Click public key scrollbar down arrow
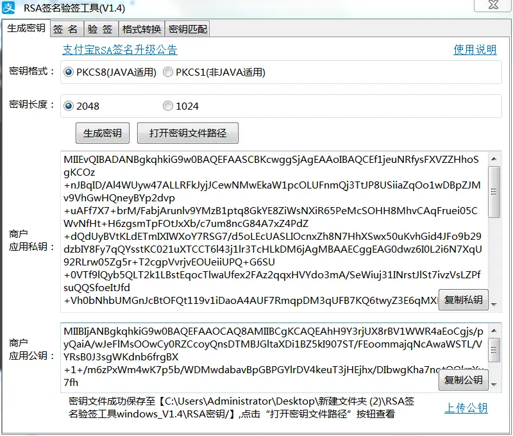This screenshot has width=513, height=436. 494,385
